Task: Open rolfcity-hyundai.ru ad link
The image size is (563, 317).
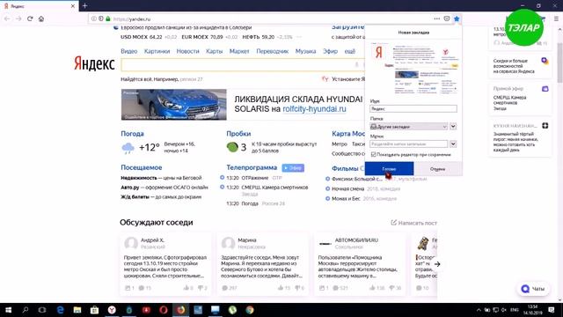Action: (x=314, y=109)
